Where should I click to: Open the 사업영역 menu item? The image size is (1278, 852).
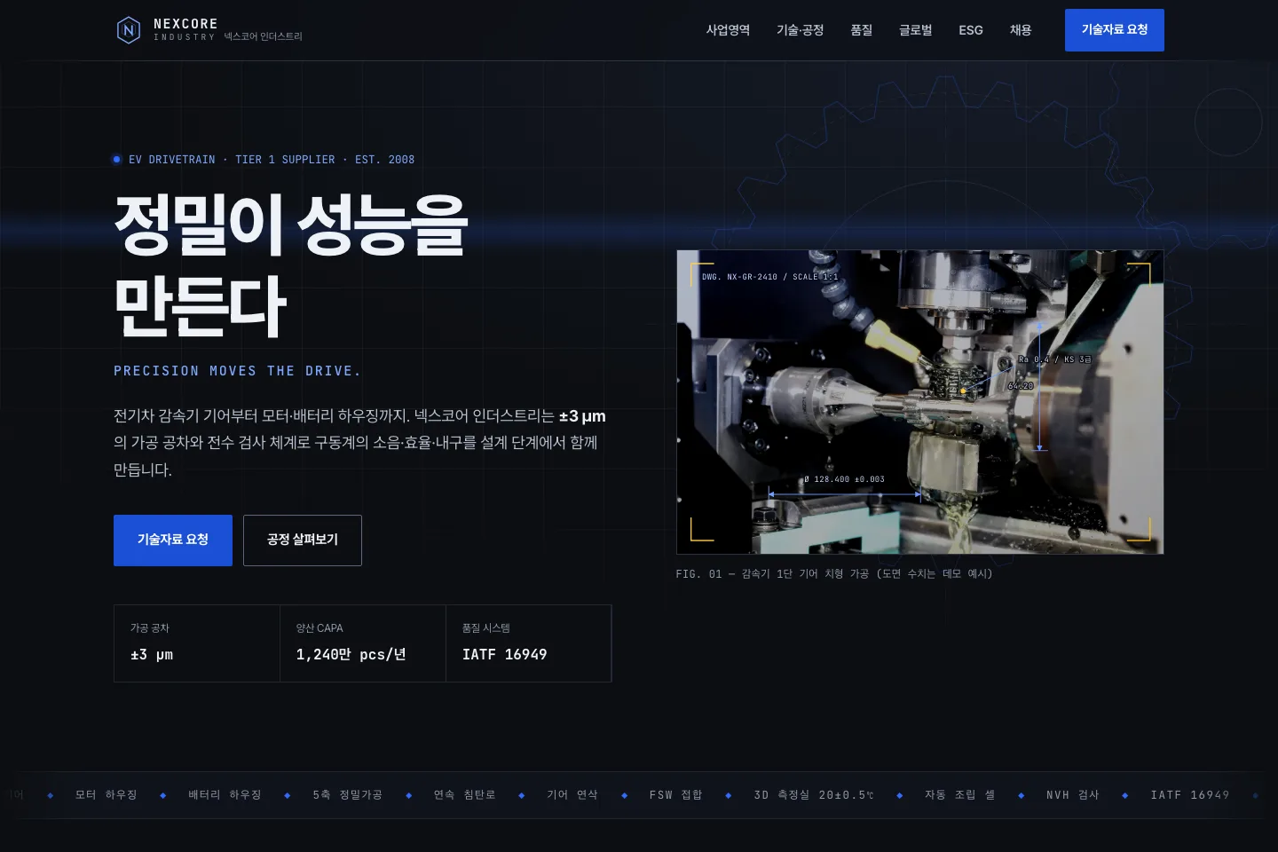pos(728,30)
